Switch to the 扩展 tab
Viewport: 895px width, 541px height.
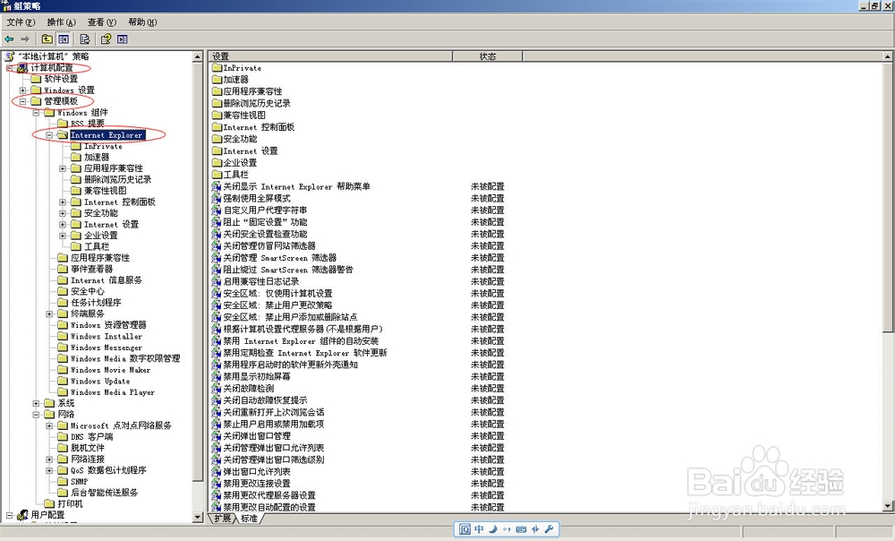point(223,518)
